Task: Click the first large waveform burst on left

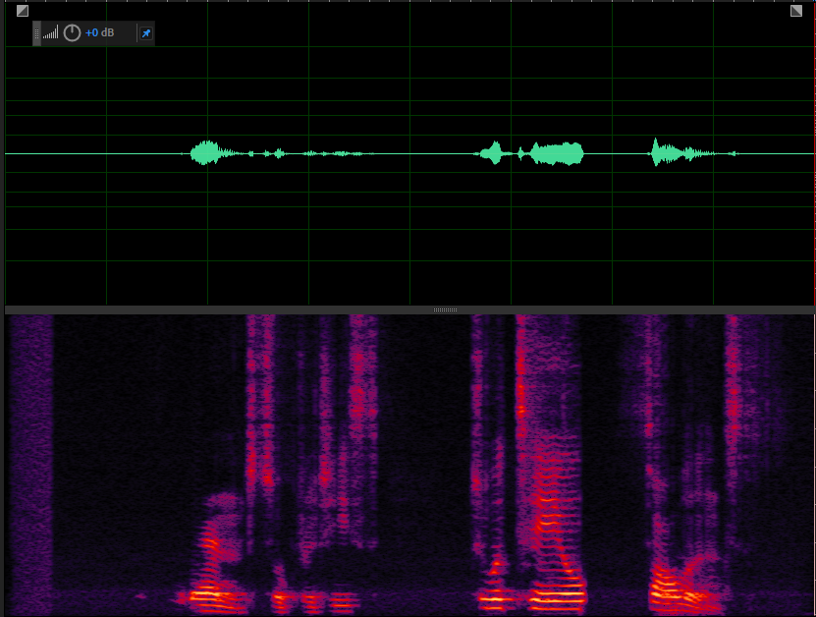Action: (x=205, y=153)
